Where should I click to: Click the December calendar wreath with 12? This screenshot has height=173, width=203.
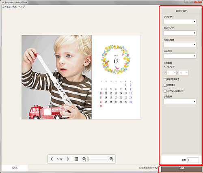coord(116,59)
